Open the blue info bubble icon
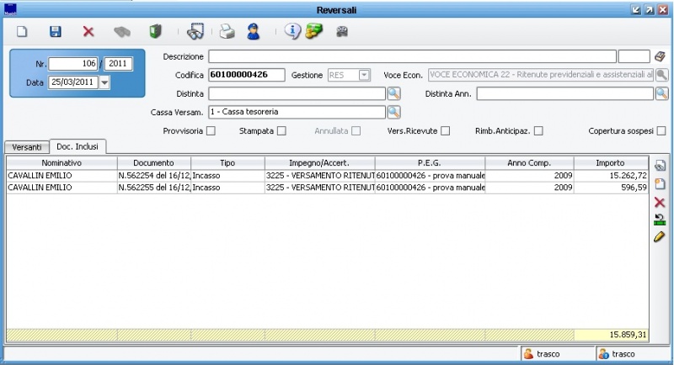 pyautogui.click(x=292, y=32)
